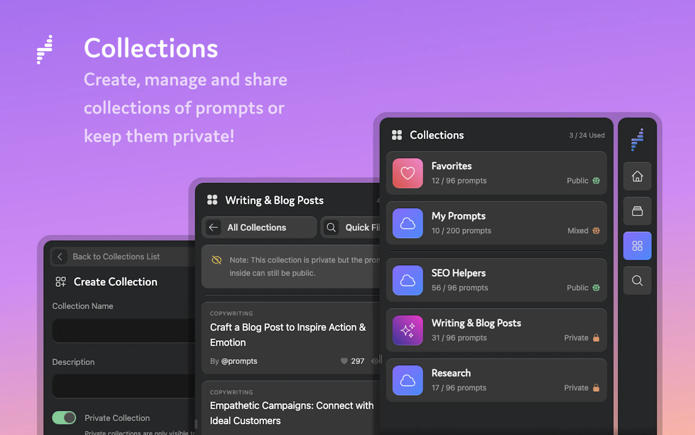Click the sidebar app logo
695x435 pixels.
pyautogui.click(x=637, y=139)
